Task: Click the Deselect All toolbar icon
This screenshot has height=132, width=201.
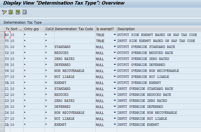Action: pyautogui.click(x=25, y=12)
